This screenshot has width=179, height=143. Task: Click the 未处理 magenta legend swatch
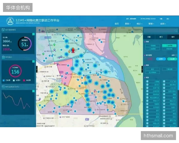24,80
